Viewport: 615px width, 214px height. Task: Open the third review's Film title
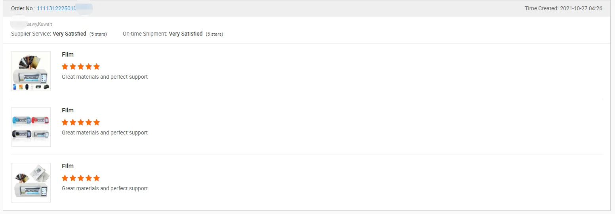68,166
